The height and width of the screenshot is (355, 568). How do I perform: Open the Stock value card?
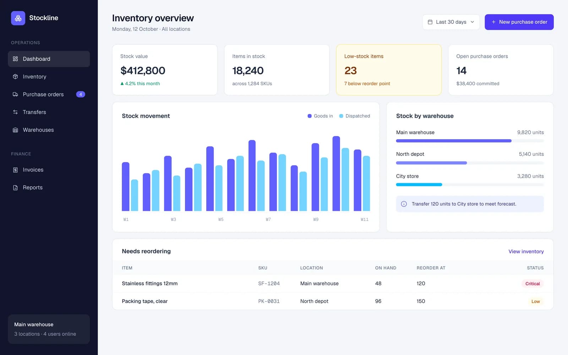tap(165, 70)
